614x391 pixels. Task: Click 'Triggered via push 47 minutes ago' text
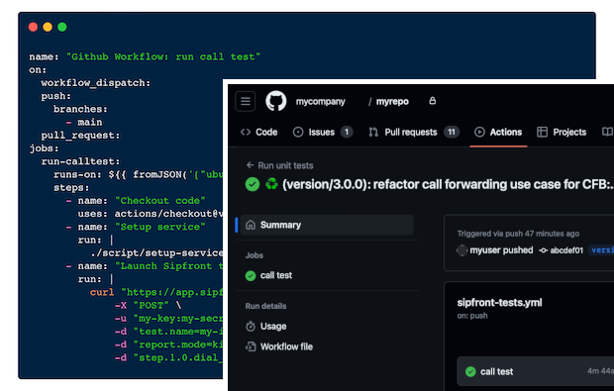pyautogui.click(x=518, y=234)
